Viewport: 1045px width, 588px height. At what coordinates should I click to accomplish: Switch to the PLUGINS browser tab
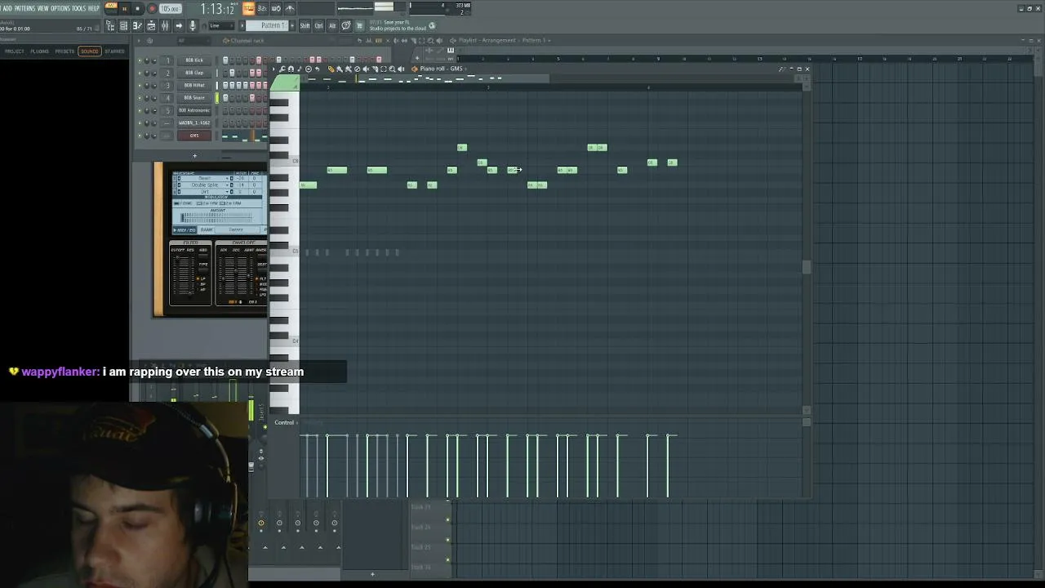pyautogui.click(x=39, y=51)
